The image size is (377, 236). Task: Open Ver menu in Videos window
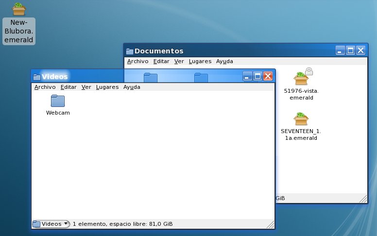pyautogui.click(x=86, y=87)
